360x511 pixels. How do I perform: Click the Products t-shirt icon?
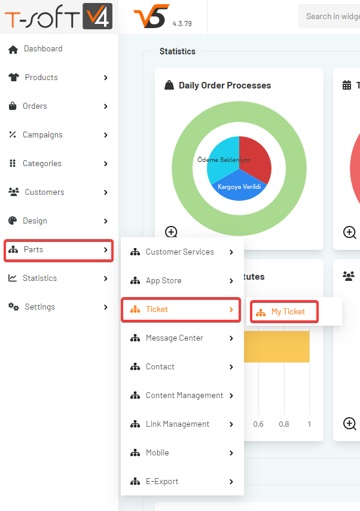tap(14, 78)
